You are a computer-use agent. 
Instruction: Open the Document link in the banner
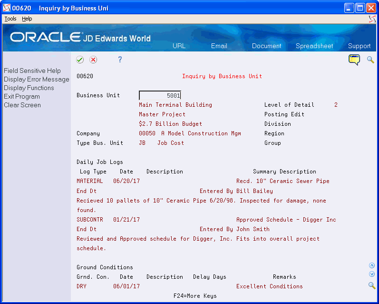267,46
